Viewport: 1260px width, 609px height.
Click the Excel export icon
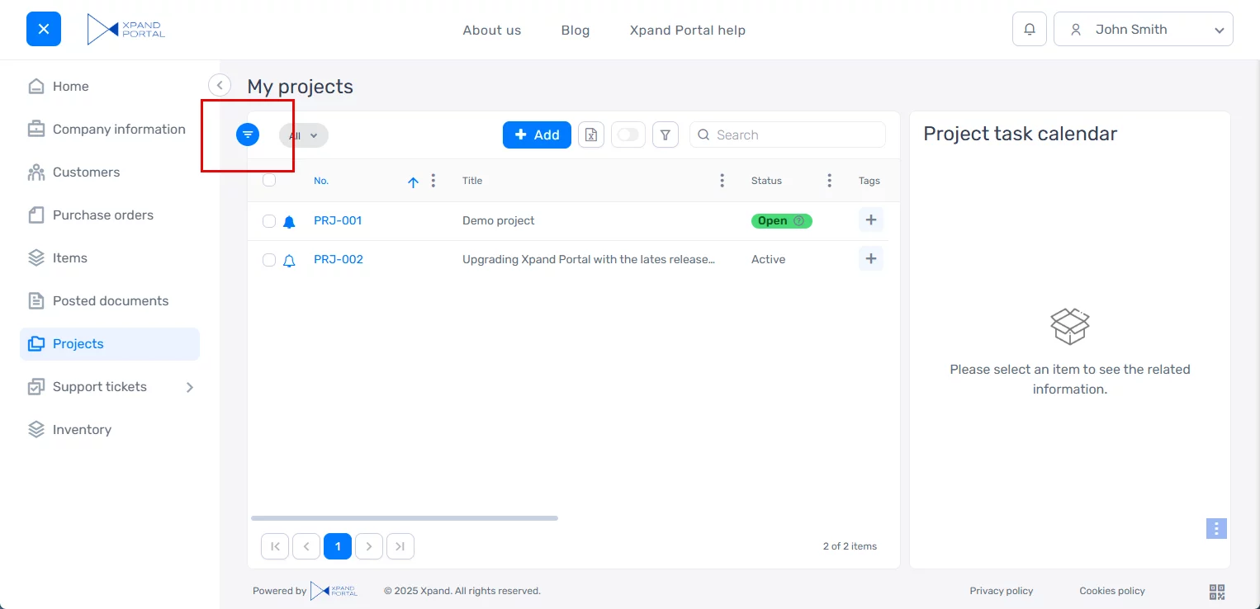[x=591, y=135]
